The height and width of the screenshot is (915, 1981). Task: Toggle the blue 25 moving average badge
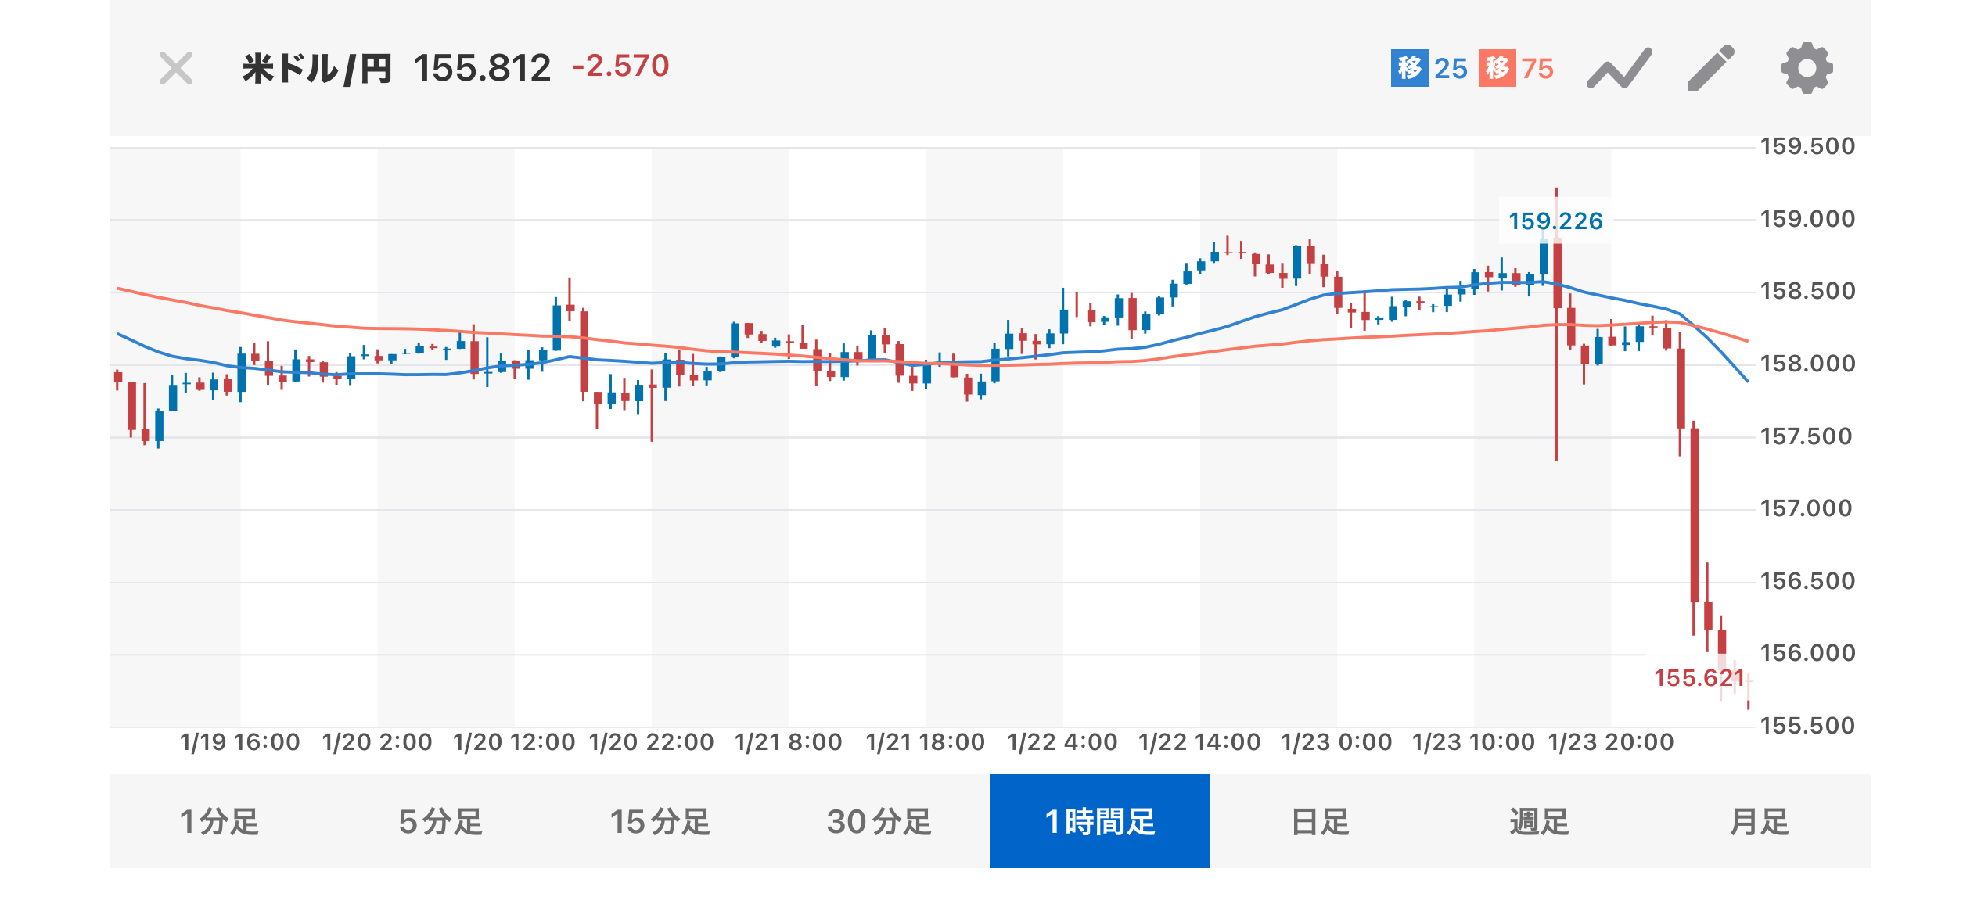[1429, 69]
